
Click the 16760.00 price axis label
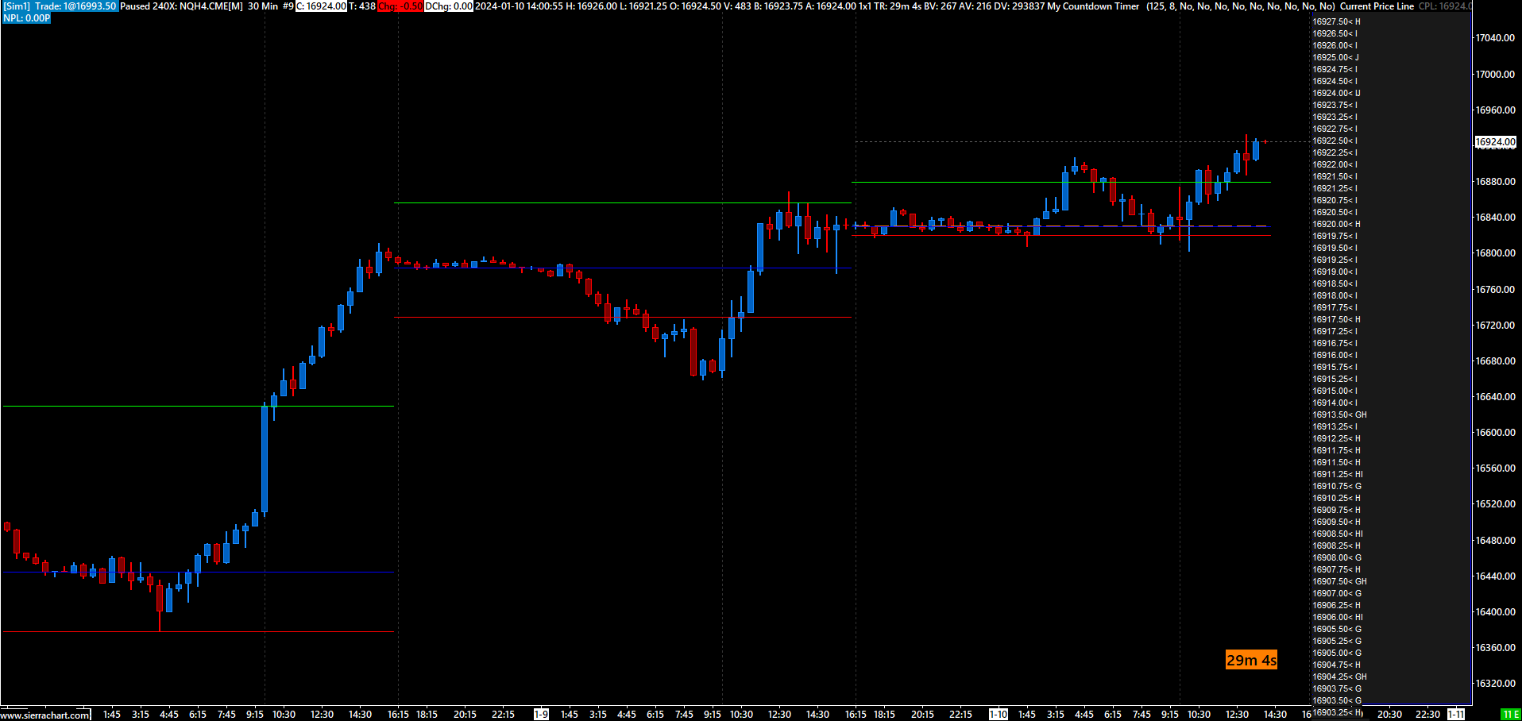click(1495, 289)
